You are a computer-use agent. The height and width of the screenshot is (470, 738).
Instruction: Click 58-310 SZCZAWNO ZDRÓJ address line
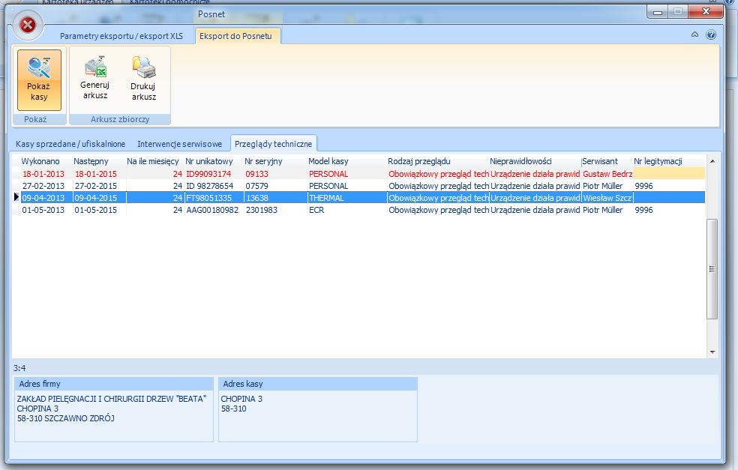tap(66, 418)
